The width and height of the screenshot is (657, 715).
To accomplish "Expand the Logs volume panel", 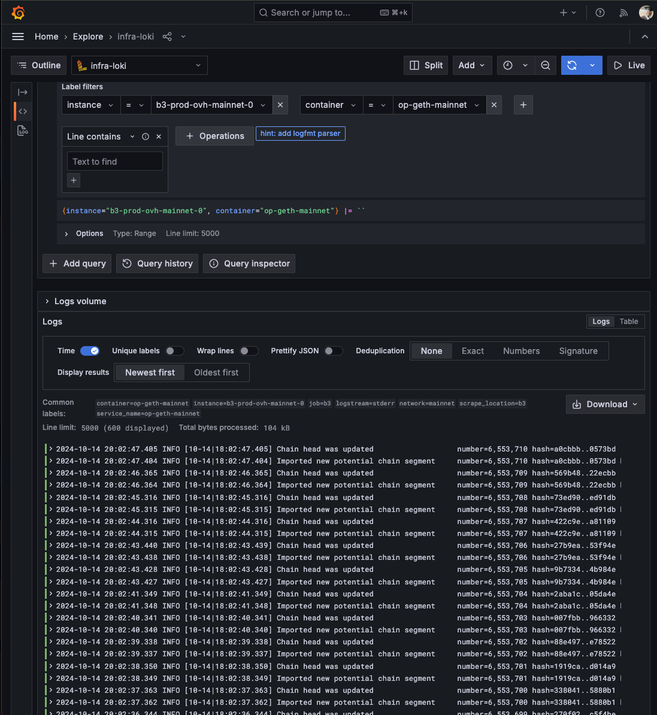I will coord(47,301).
